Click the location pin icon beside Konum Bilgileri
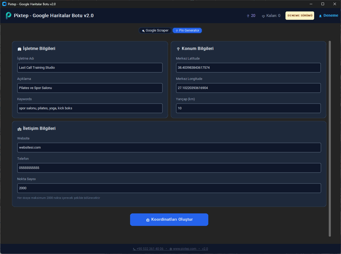This screenshot has height=254, width=341. pyautogui.click(x=178, y=49)
